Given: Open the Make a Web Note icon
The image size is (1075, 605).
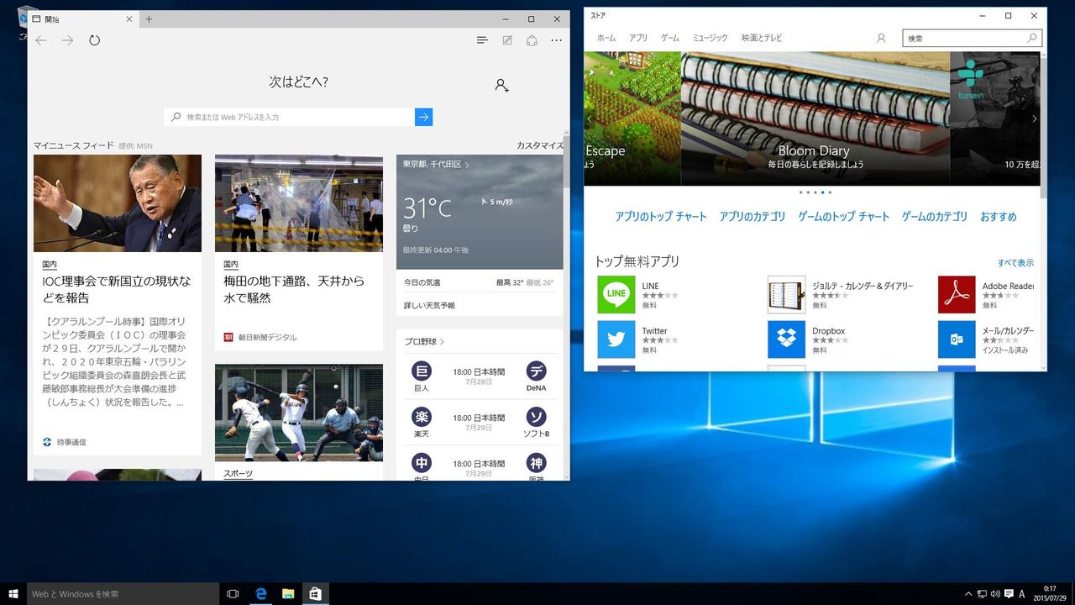Looking at the screenshot, I should 507,40.
